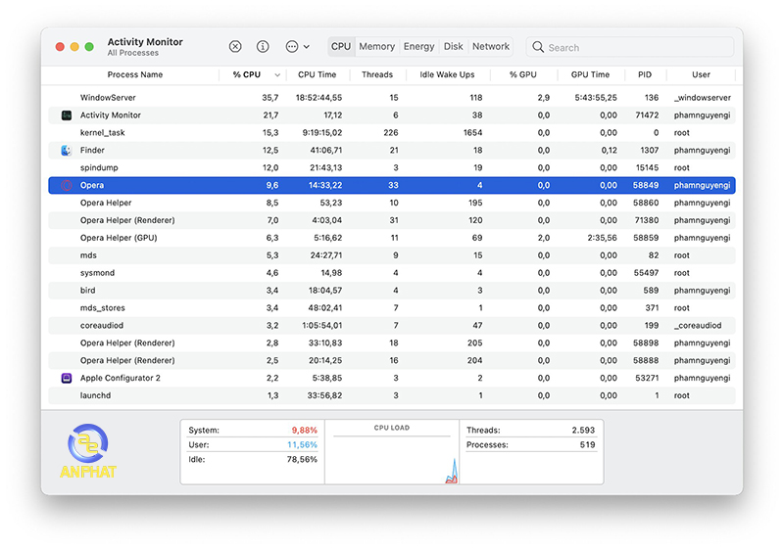Sort by CPU Time column header
Screen dimensions: 784x549
click(317, 74)
